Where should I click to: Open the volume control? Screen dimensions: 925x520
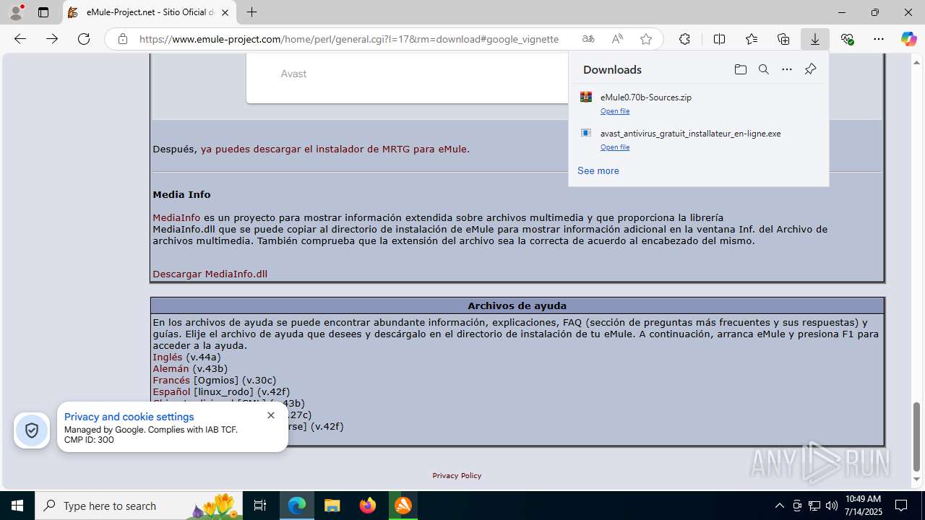(832, 506)
